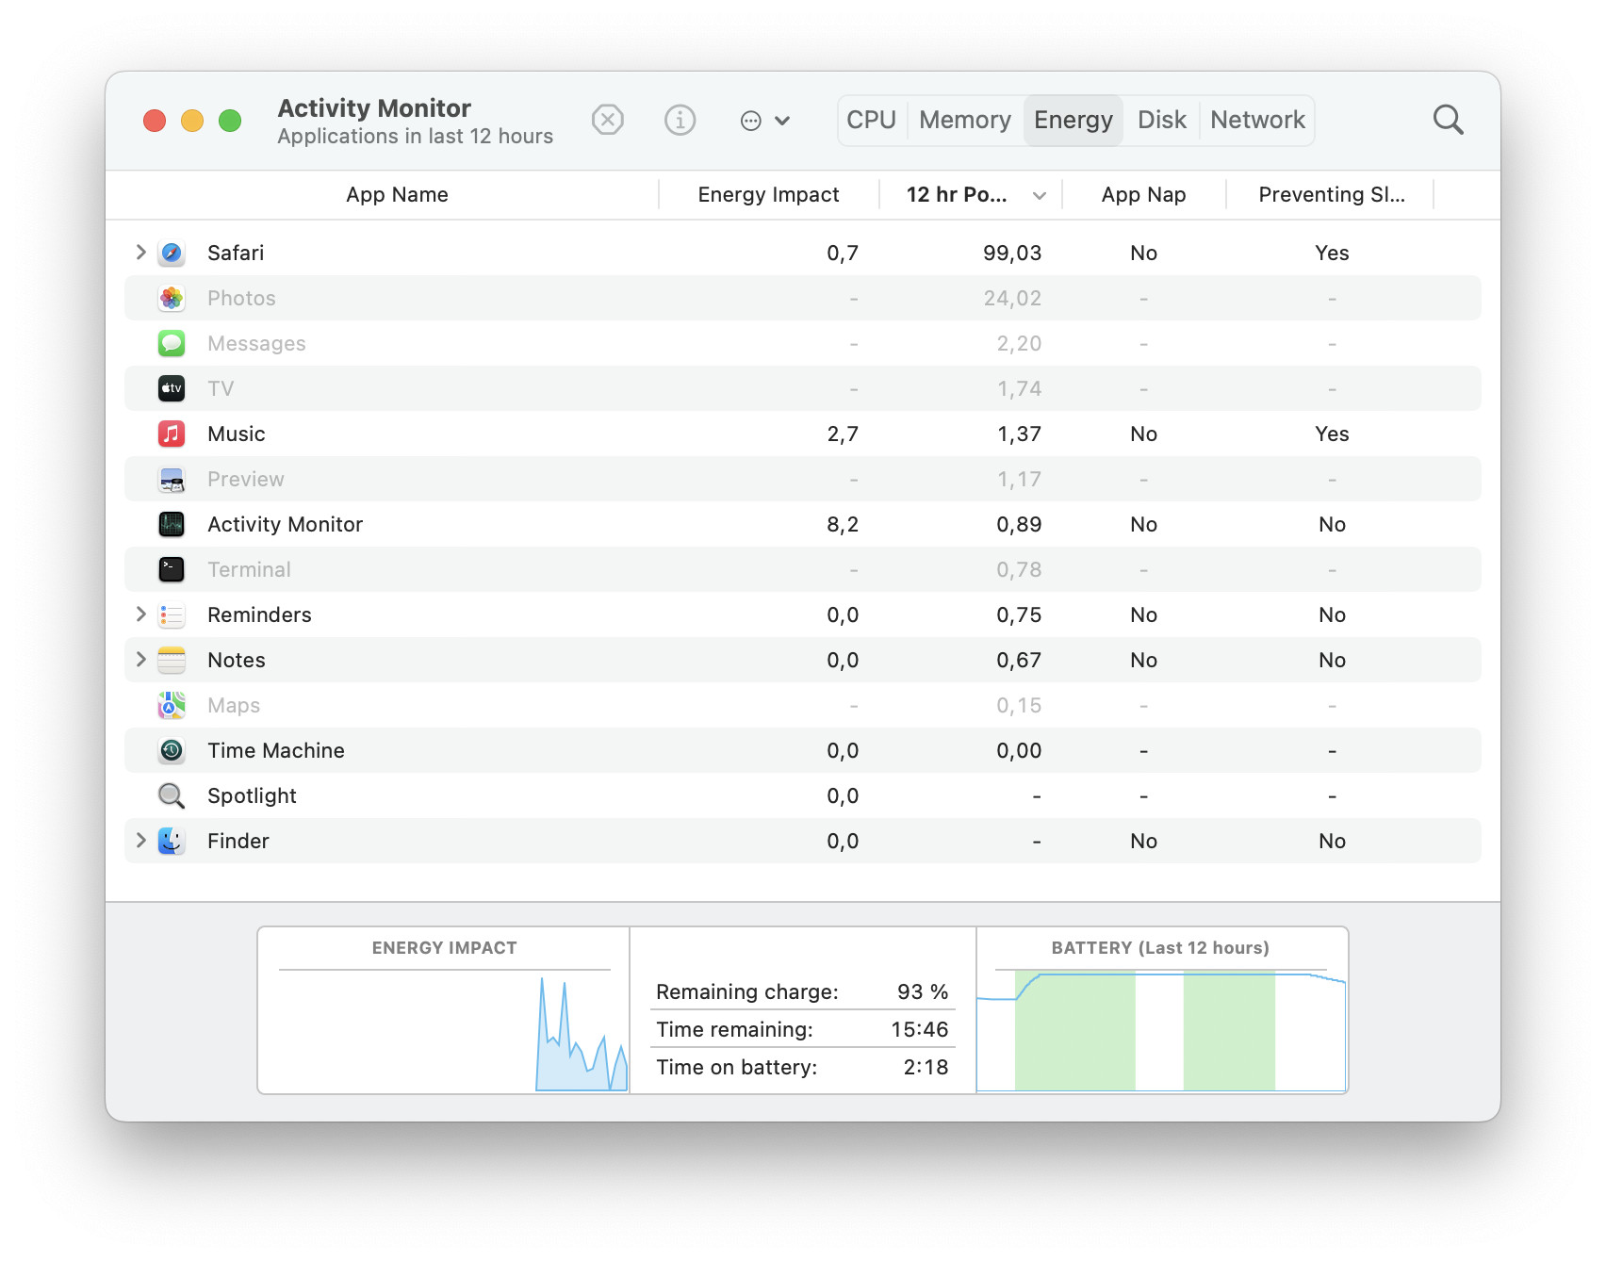Stop the selected process with X button
The width and height of the screenshot is (1606, 1261).
coord(608,120)
